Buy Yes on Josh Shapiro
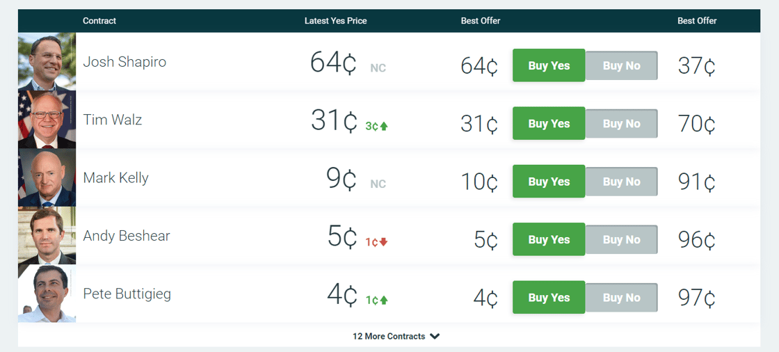Viewport: 779px width, 352px height. coord(549,66)
